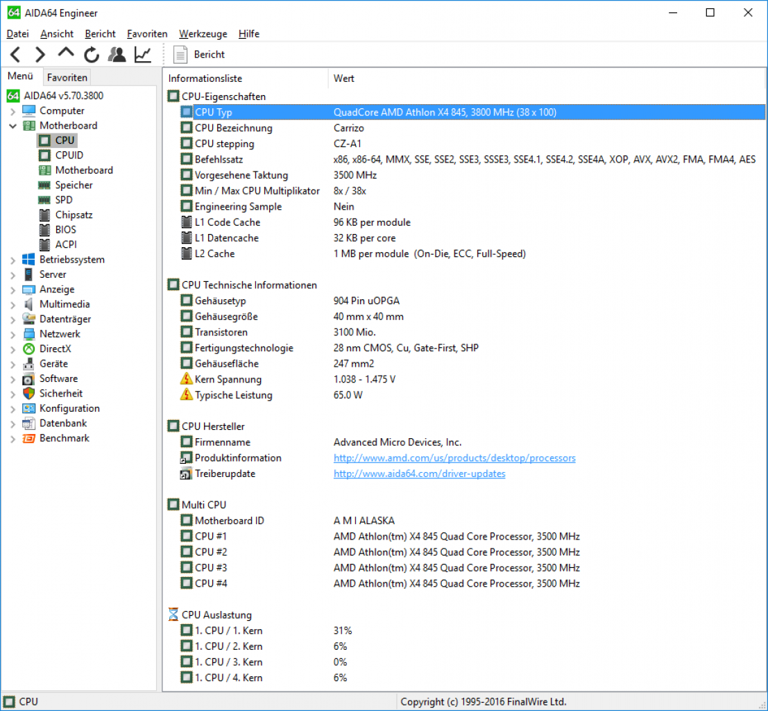This screenshot has width=768, height=711.
Task: Open the AMD desktop processors product link
Action: 454,458
